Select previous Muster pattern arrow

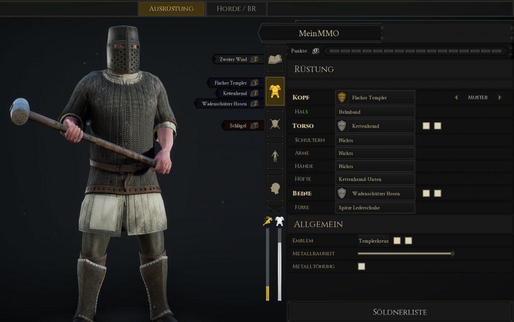456,97
